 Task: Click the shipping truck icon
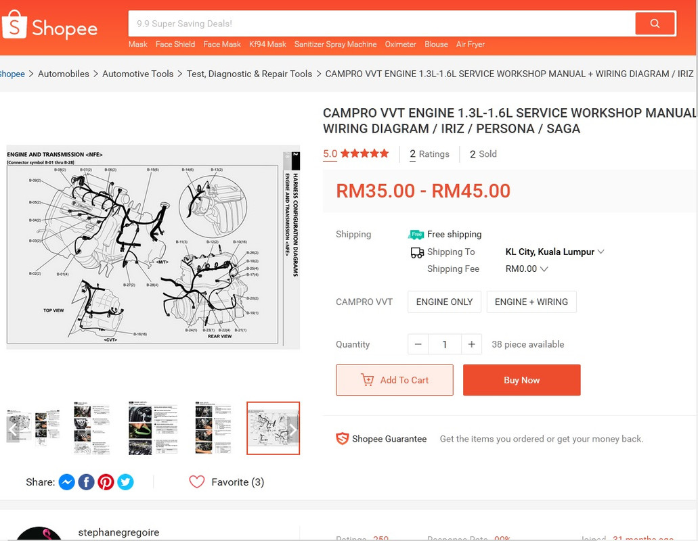tap(417, 252)
